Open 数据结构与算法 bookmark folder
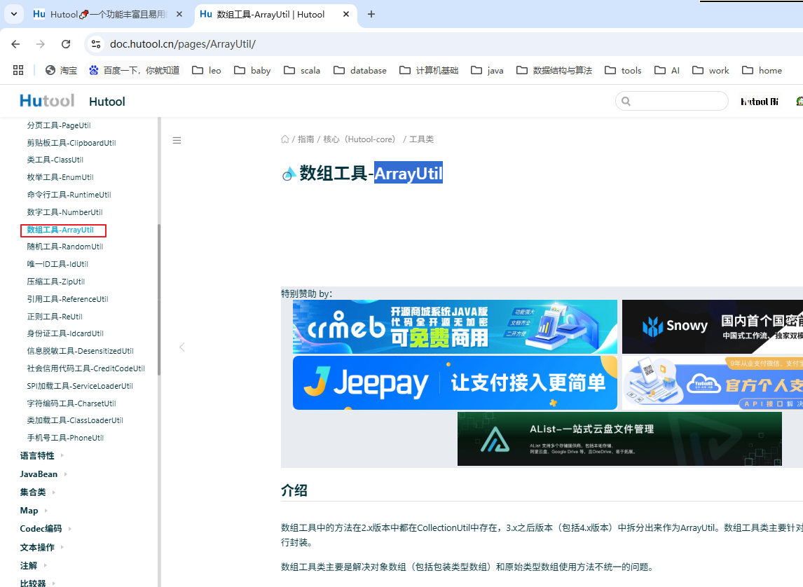Screen dimensions: 803x587 click(554, 70)
